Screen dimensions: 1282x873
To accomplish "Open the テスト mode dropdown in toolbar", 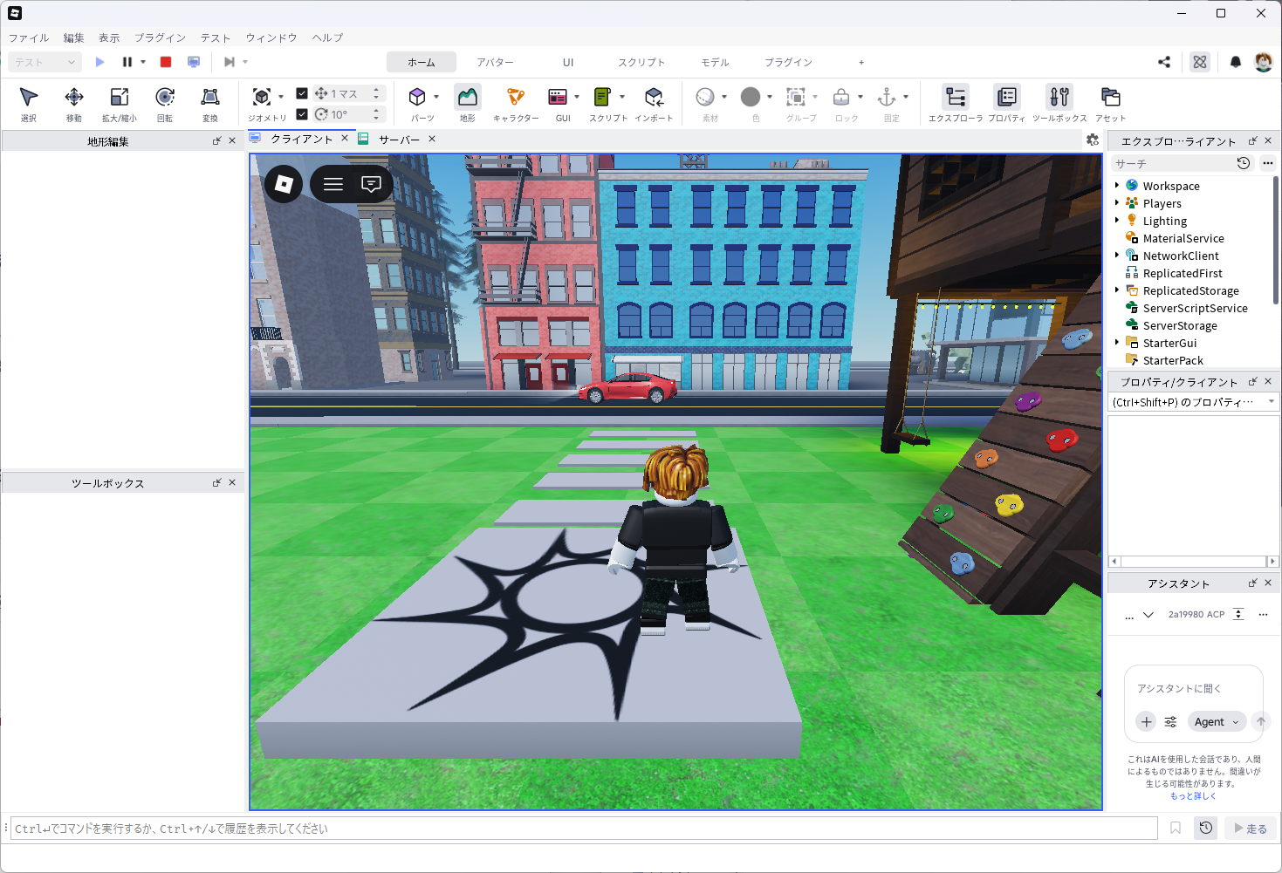I will (x=45, y=62).
